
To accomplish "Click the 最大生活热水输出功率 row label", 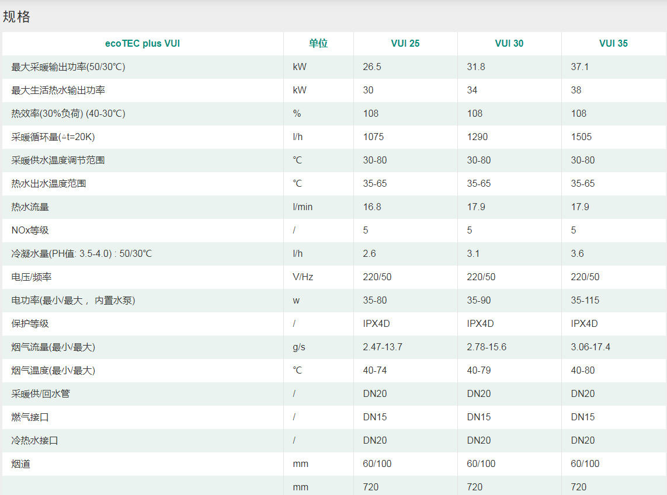I will tap(58, 90).
